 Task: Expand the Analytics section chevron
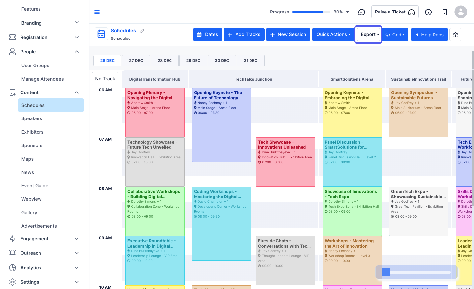tap(77, 268)
